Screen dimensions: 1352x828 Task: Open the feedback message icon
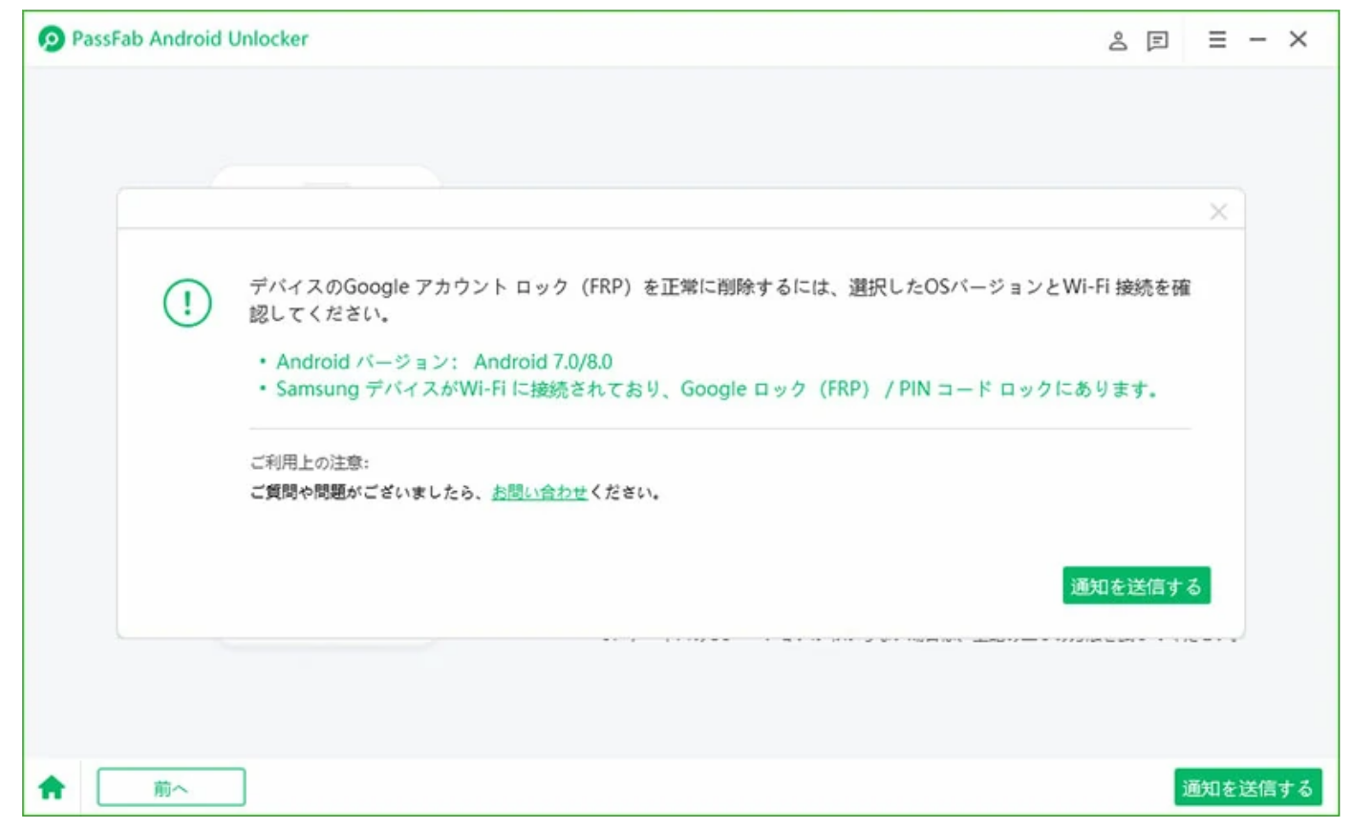pos(1157,40)
